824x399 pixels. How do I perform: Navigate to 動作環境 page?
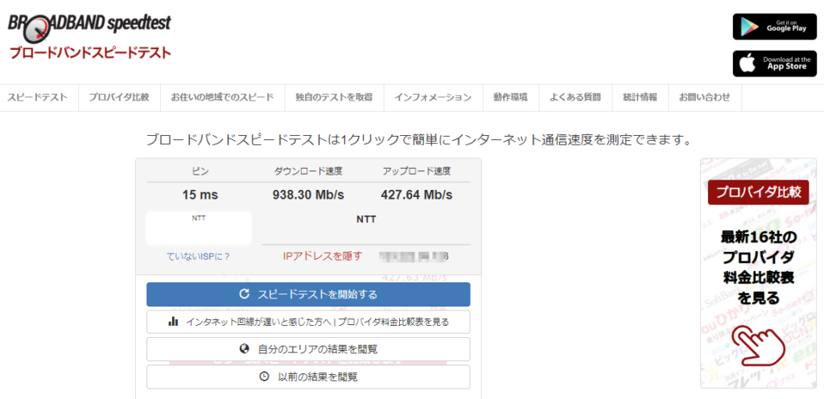[510, 97]
